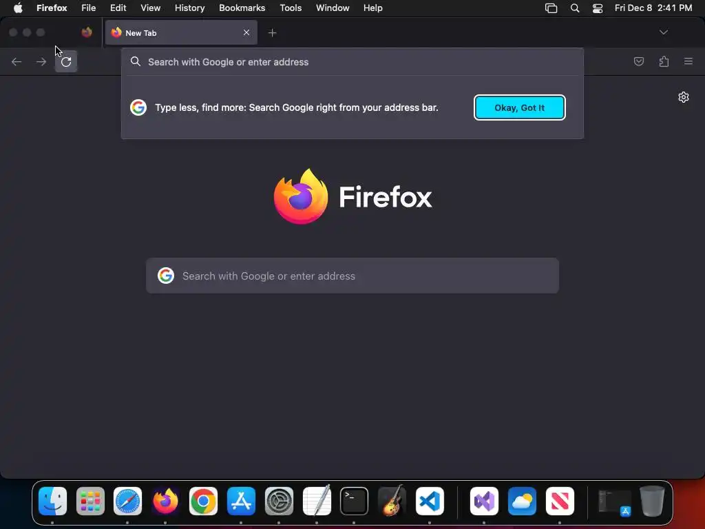705x529 pixels.
Task: Open the Extensions puzzle icon
Action: (x=664, y=61)
